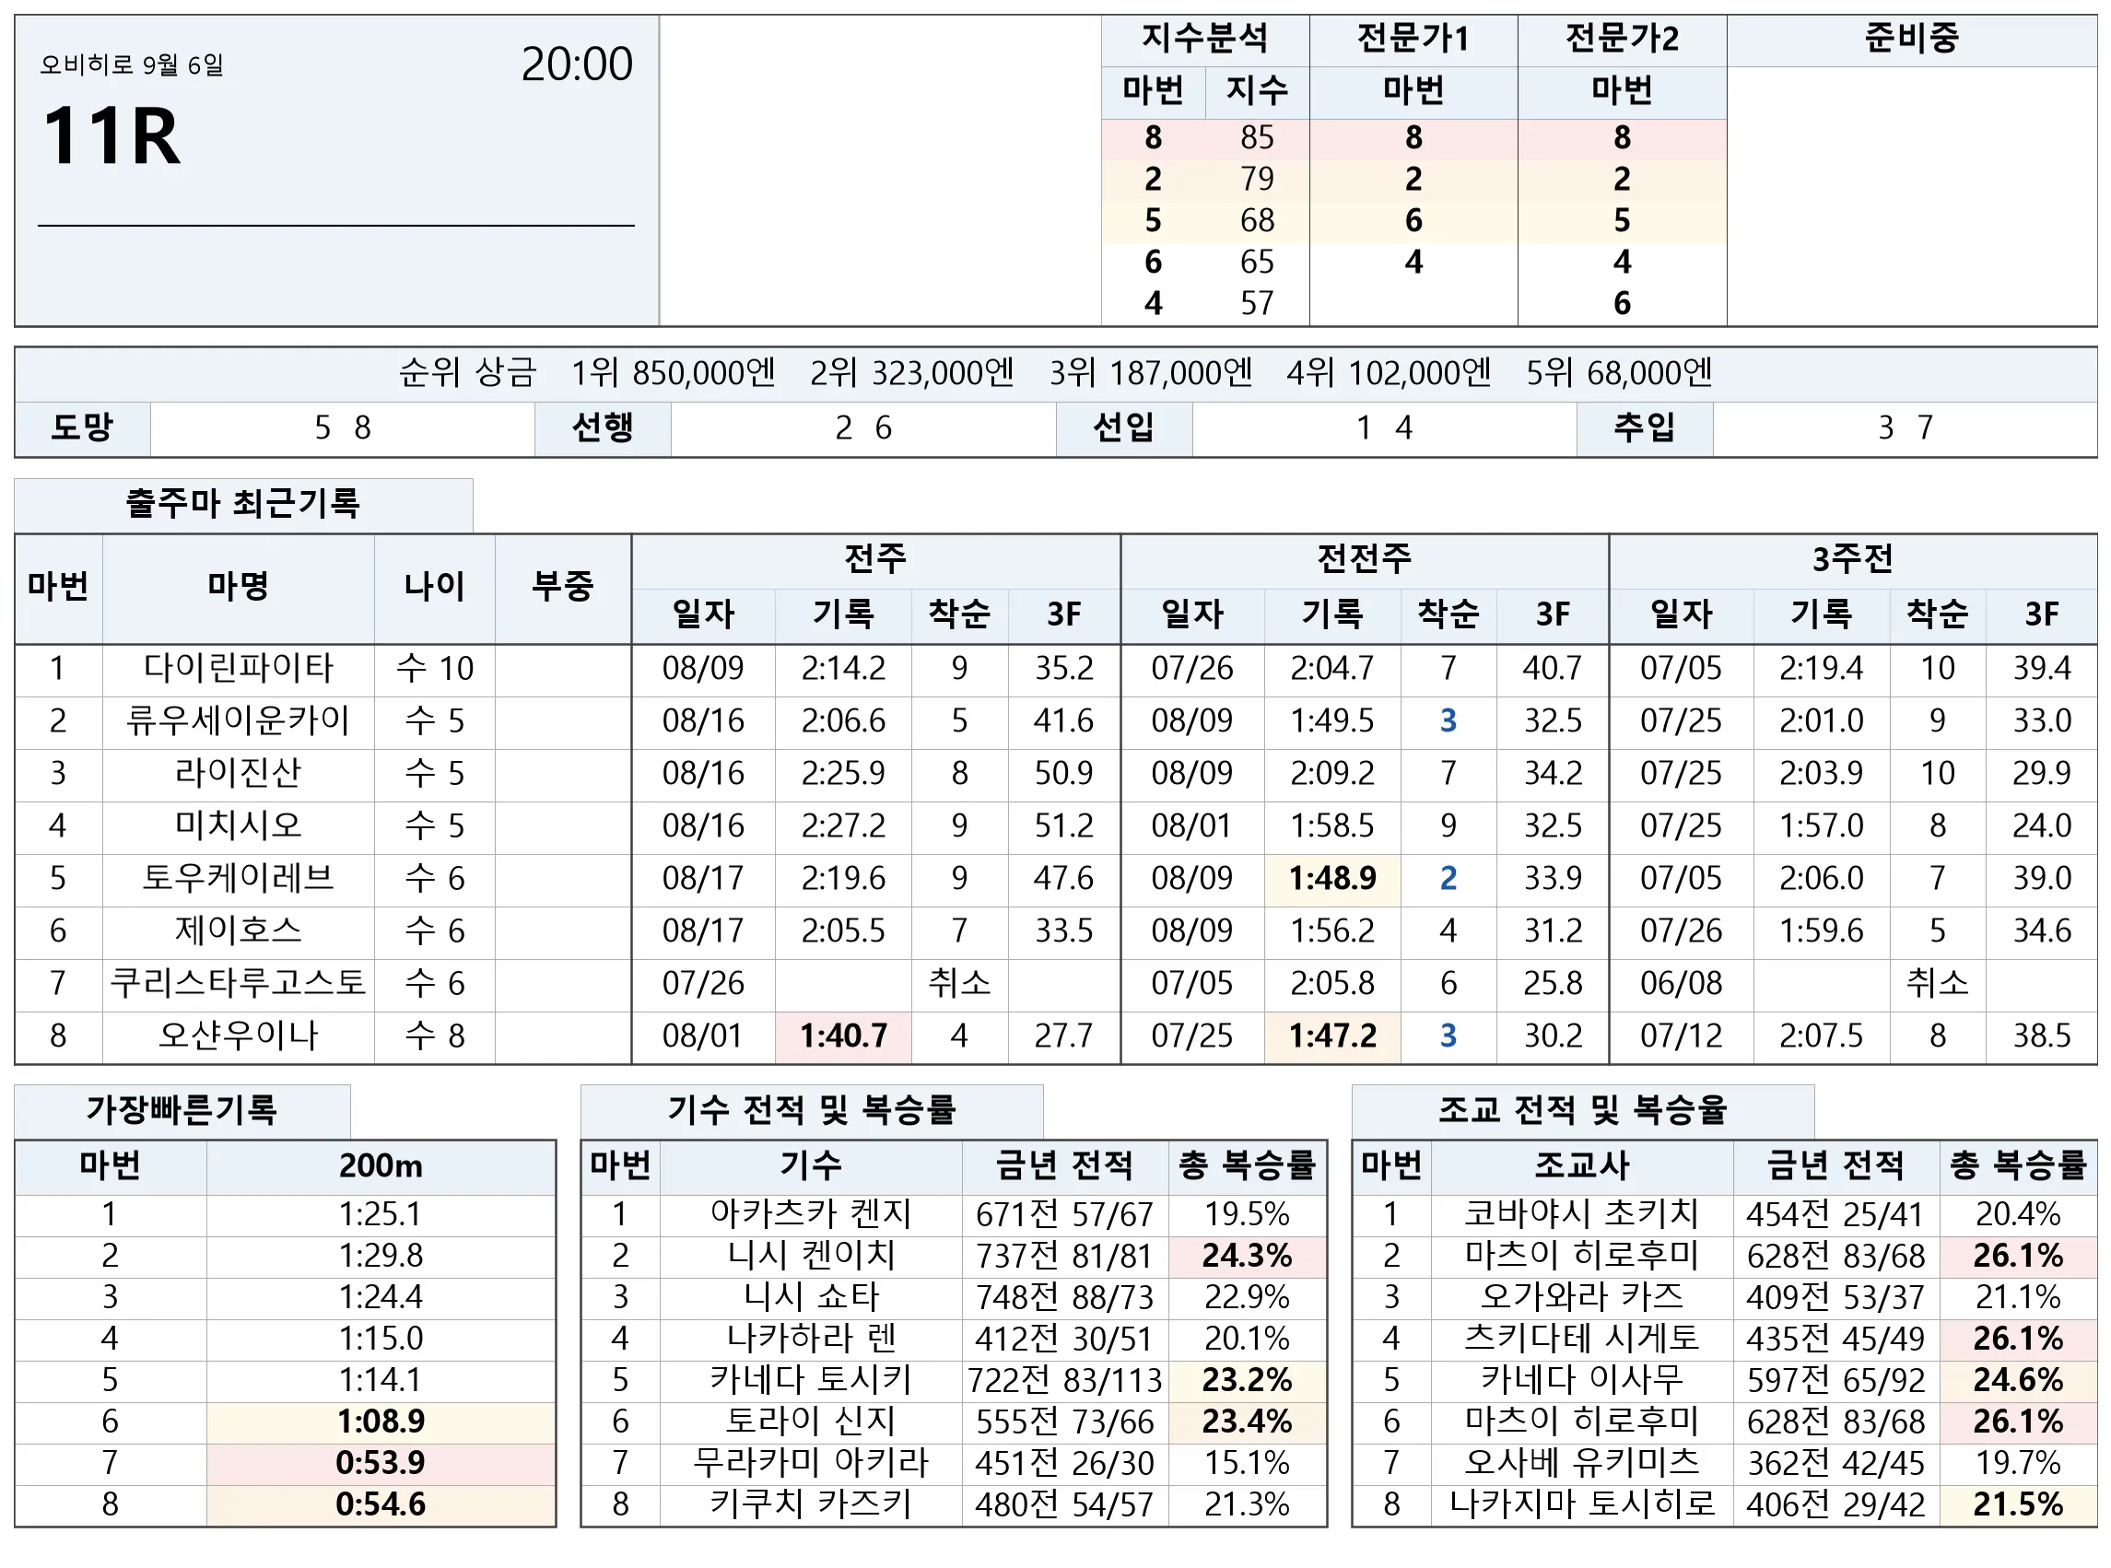Click trainer name 카네다 이사무

(1582, 1380)
